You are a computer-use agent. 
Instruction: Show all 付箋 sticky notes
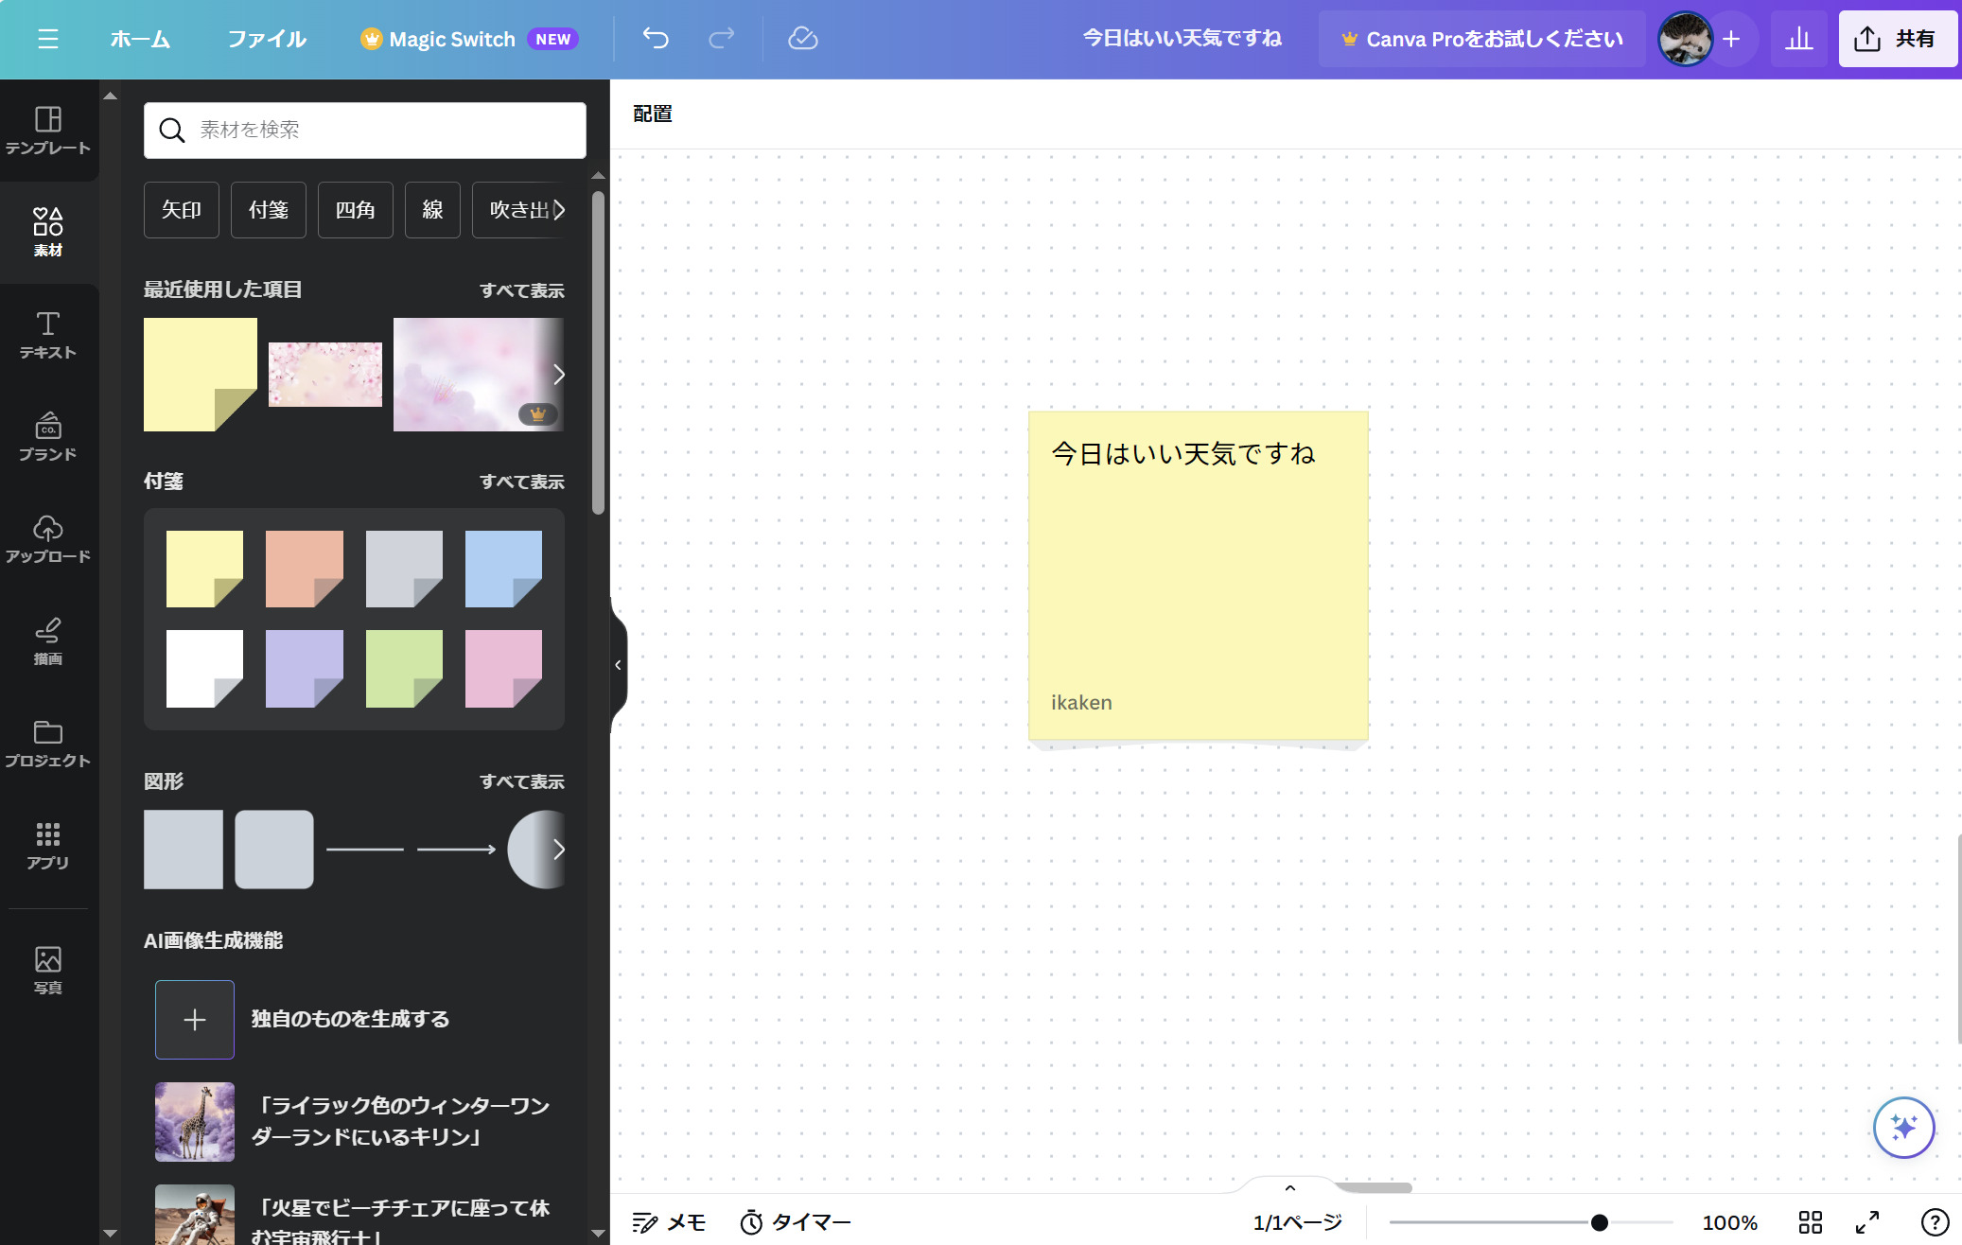click(x=522, y=482)
